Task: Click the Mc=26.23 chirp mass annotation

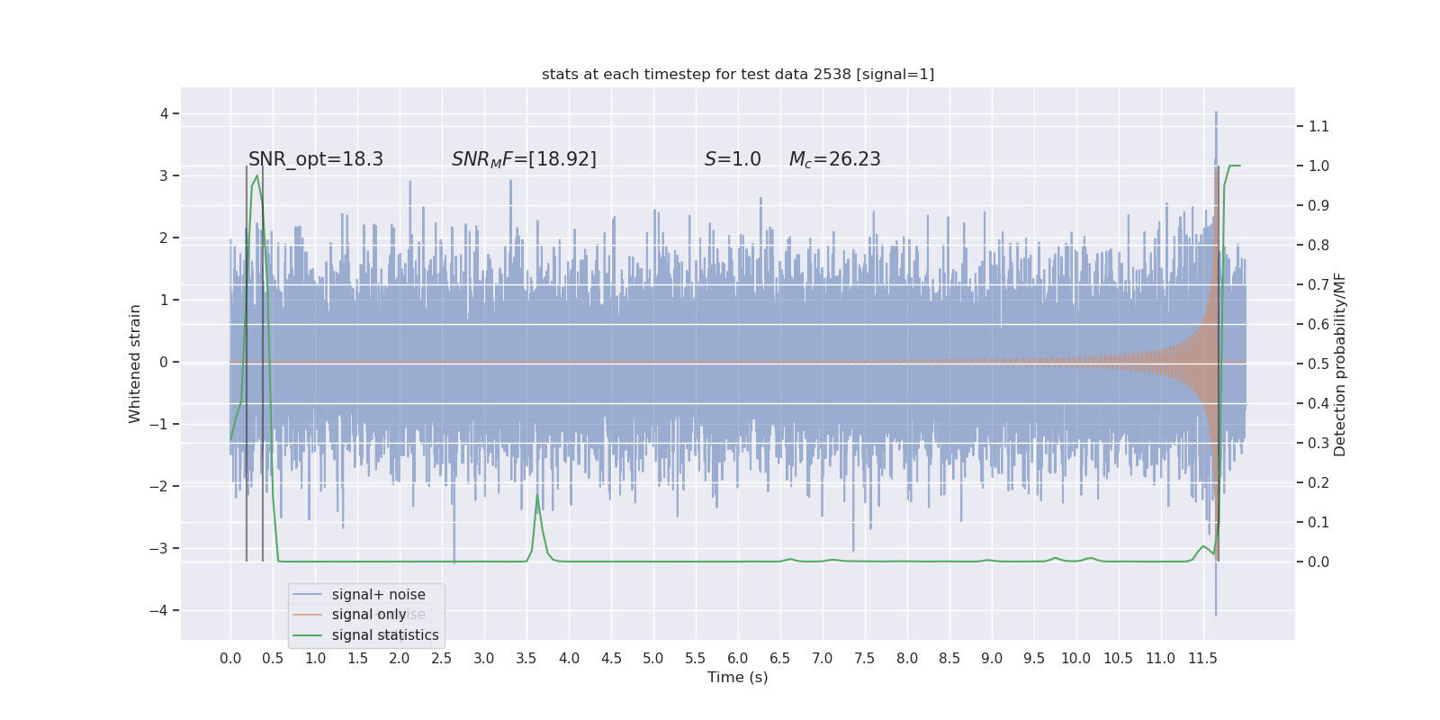Action: pos(835,159)
